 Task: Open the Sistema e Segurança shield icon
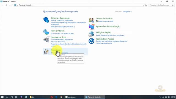click(x=46, y=20)
